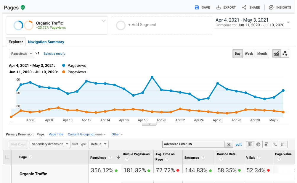Switch to Navigation Summary tab
The height and width of the screenshot is (183, 297).
coord(46,42)
